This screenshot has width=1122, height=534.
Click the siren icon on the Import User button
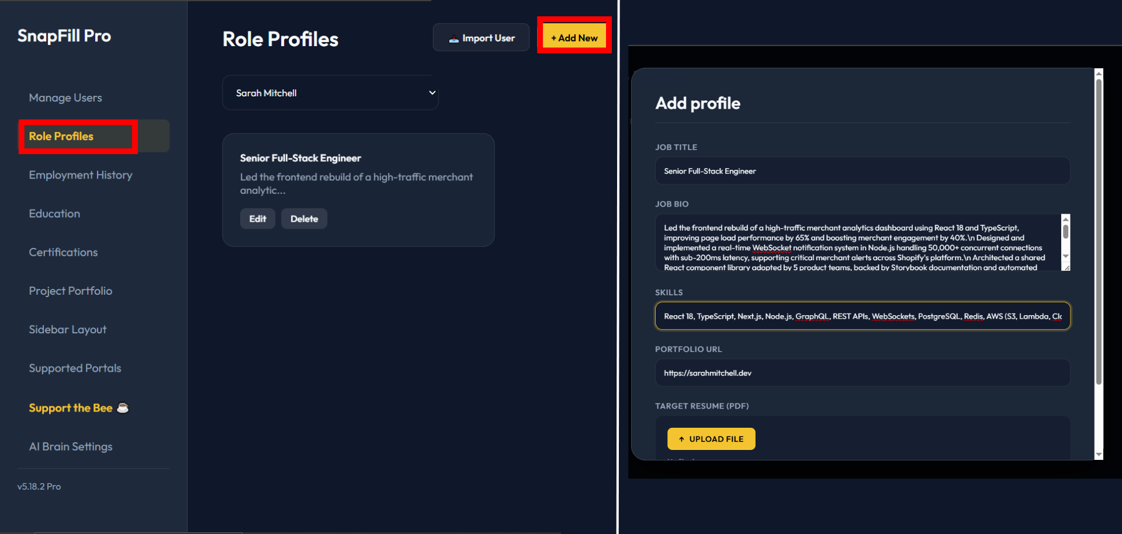[453, 37]
